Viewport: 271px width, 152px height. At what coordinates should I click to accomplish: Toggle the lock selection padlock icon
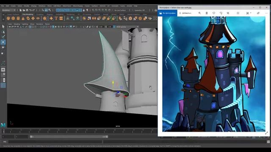pyautogui.click(x=84, y=10)
